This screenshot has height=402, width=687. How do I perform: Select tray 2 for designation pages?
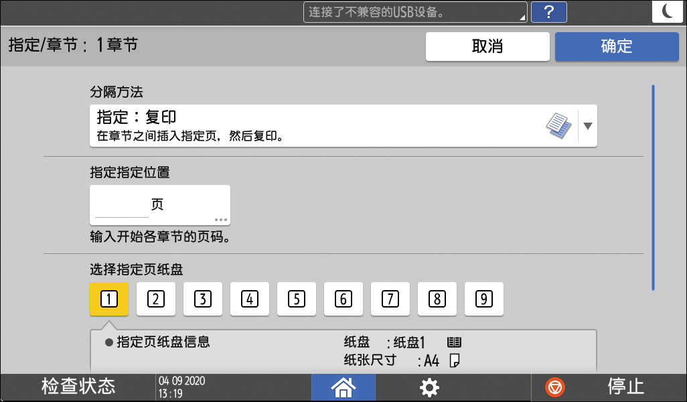pos(156,299)
